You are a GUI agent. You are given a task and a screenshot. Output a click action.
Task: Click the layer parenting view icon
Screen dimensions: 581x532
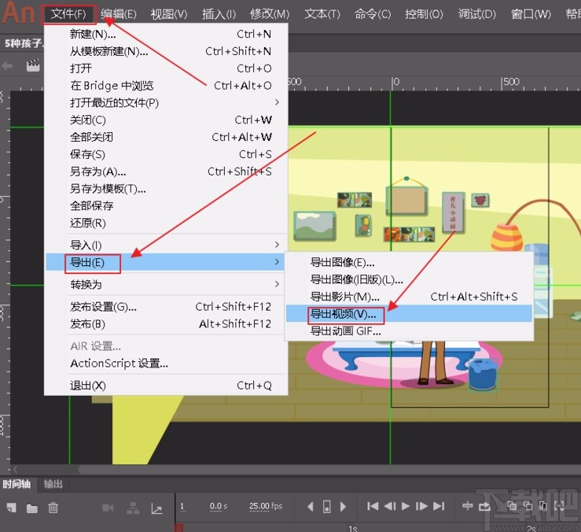(x=133, y=508)
